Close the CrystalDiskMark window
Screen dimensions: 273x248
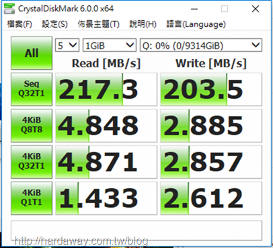[x=256, y=9]
